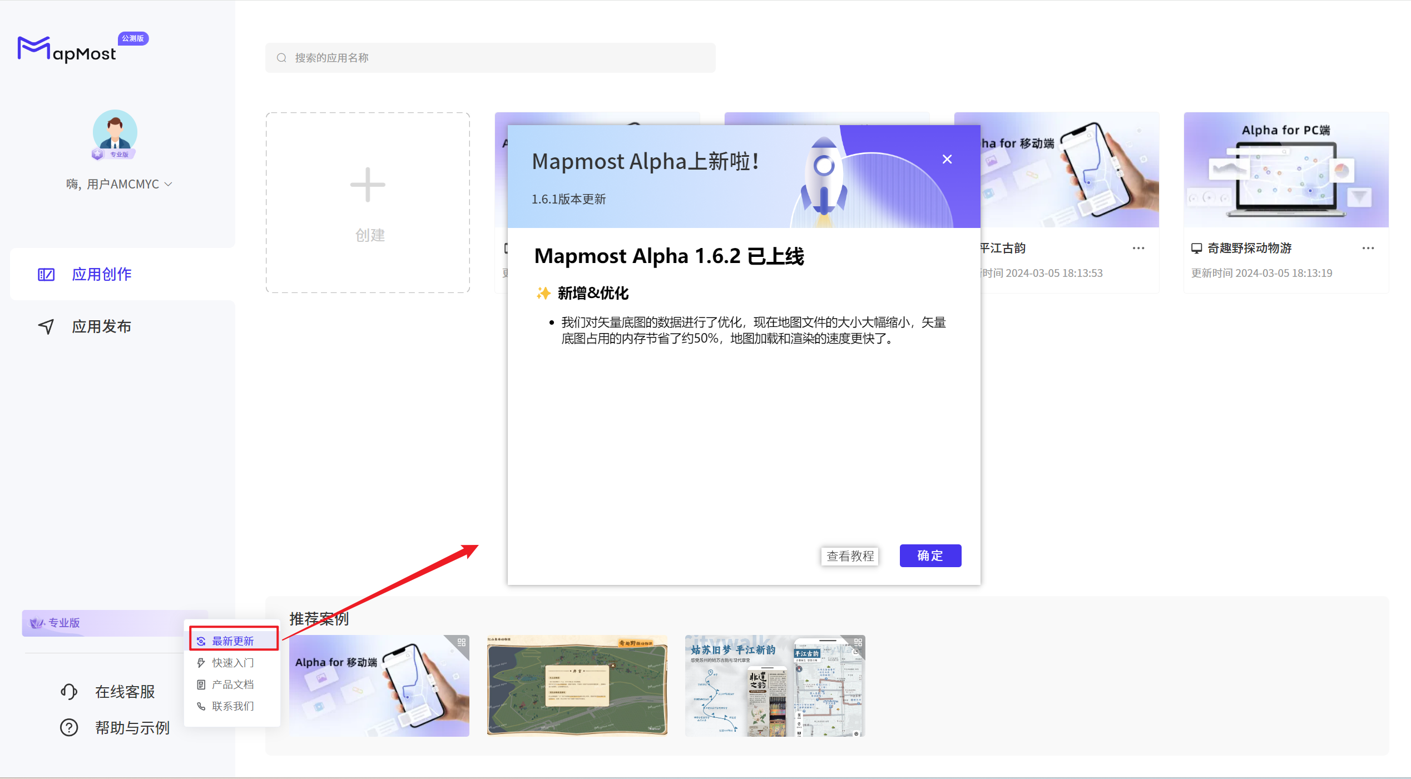This screenshot has width=1411, height=779.
Task: Click the 公测版 badge
Action: pyautogui.click(x=133, y=38)
